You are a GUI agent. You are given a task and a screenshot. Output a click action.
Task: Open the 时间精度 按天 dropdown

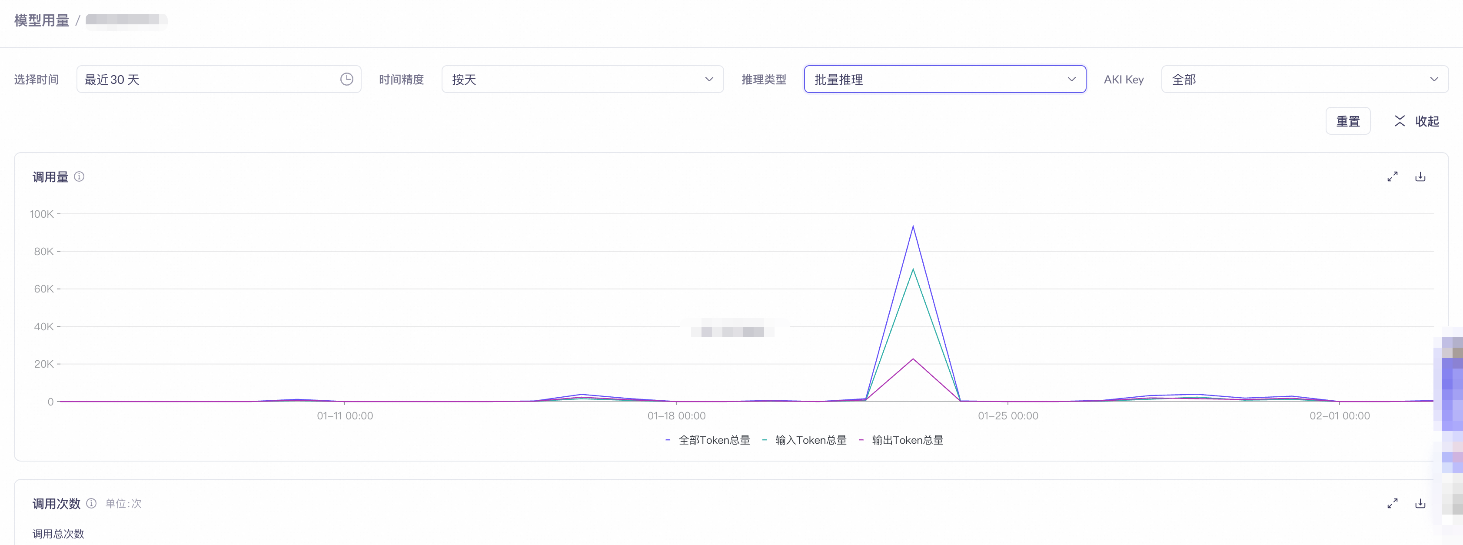click(582, 80)
